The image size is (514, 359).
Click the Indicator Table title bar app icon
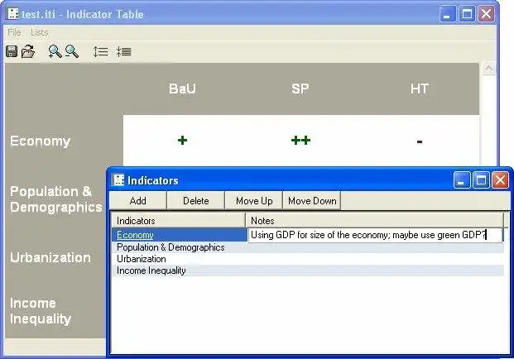point(12,14)
